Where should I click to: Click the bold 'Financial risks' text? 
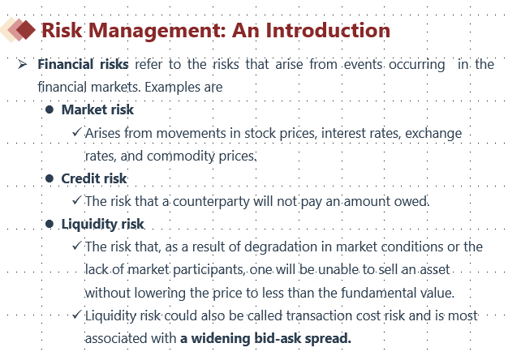click(x=83, y=64)
